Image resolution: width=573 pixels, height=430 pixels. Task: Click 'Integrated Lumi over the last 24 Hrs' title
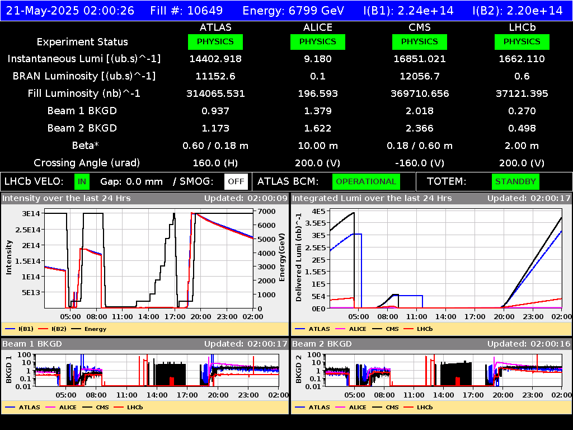coord(372,199)
